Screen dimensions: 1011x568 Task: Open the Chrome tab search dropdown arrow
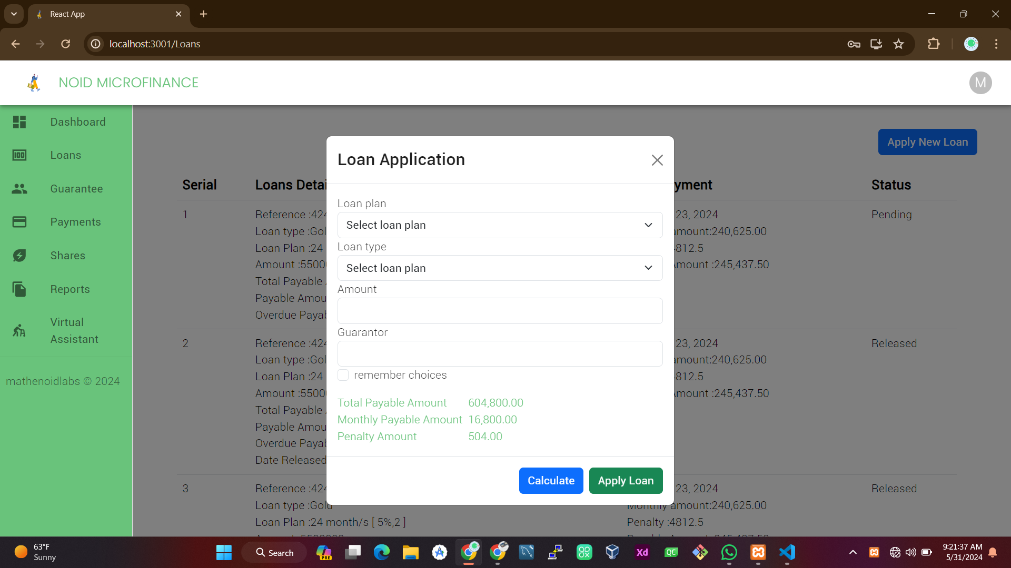click(14, 14)
